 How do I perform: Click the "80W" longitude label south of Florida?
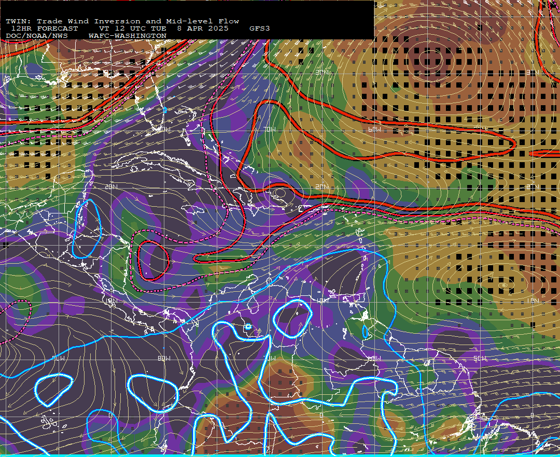[164, 129]
